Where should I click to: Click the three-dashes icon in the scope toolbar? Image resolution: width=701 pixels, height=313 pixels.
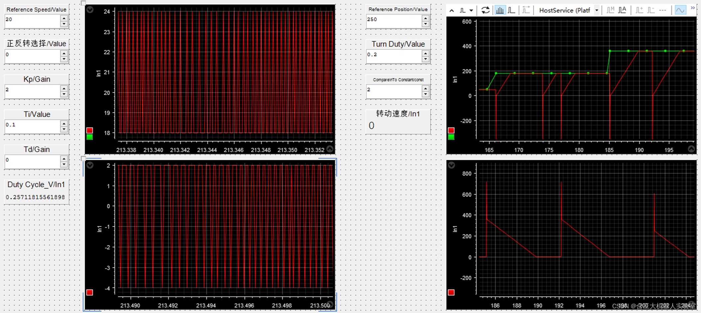[662, 10]
